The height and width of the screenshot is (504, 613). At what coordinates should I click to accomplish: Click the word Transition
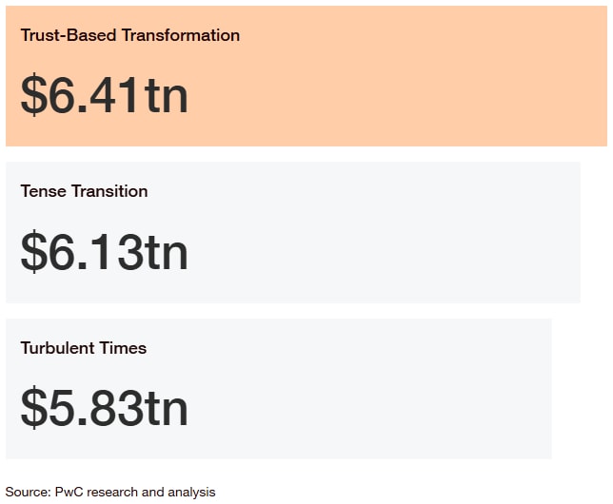click(x=110, y=191)
